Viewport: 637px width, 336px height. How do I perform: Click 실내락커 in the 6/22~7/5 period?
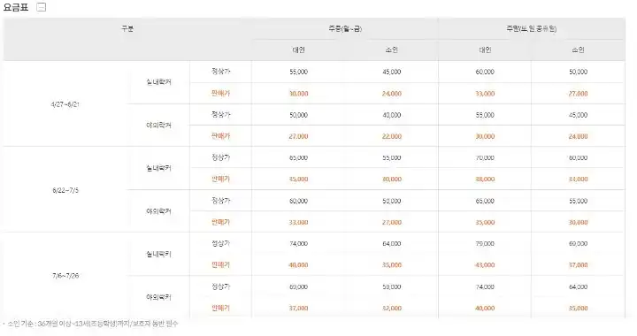tap(159, 168)
